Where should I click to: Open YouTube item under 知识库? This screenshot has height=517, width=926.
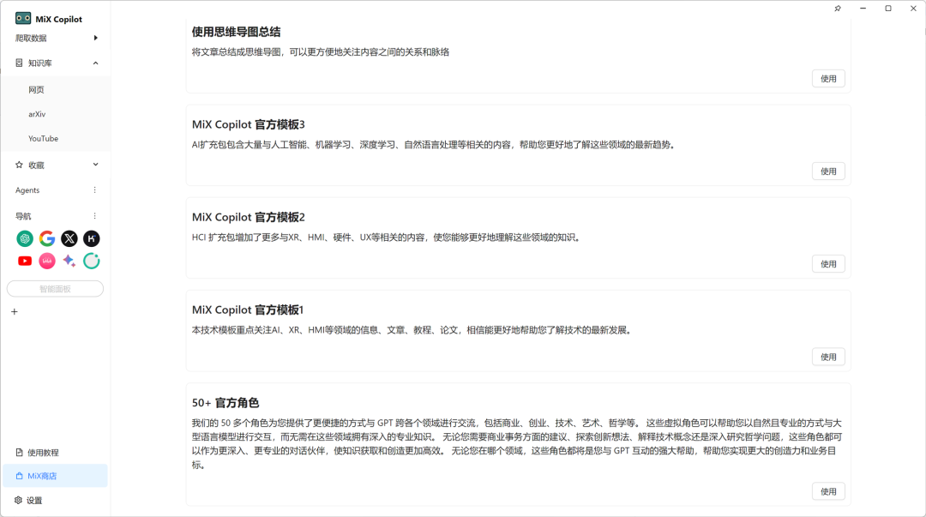click(43, 138)
